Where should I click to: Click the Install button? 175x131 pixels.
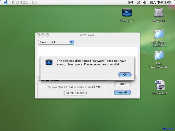[122, 93]
